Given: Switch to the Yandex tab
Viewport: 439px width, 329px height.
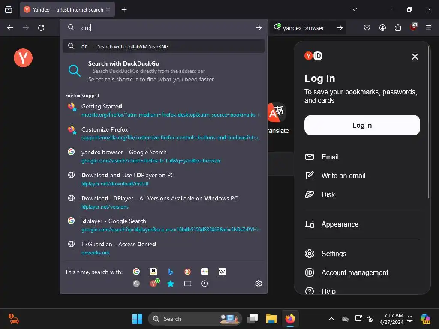Looking at the screenshot, I should click(x=67, y=9).
